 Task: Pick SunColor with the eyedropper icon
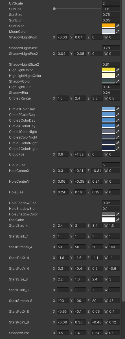pyautogui.click(x=118, y=26)
